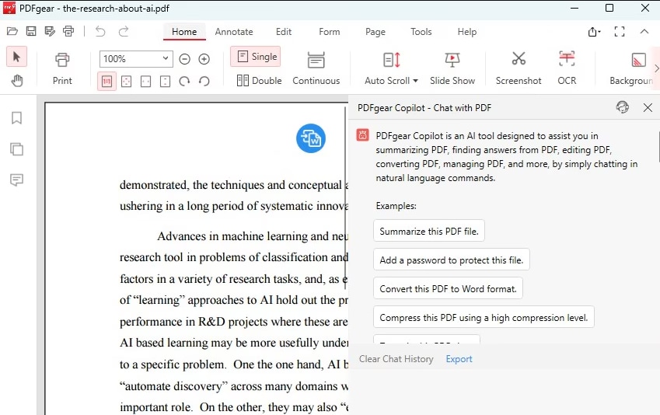
Task: Click 'Compress this PDF using a high compression level.'
Action: click(x=484, y=317)
